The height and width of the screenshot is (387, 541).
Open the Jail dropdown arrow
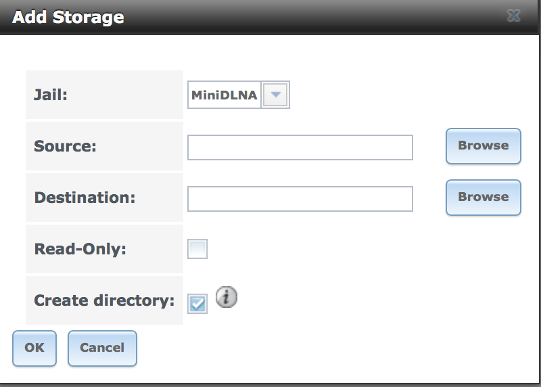275,95
